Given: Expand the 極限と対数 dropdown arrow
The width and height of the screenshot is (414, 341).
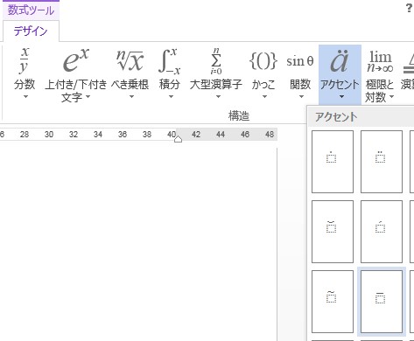Looking at the screenshot, I should 391,96.
